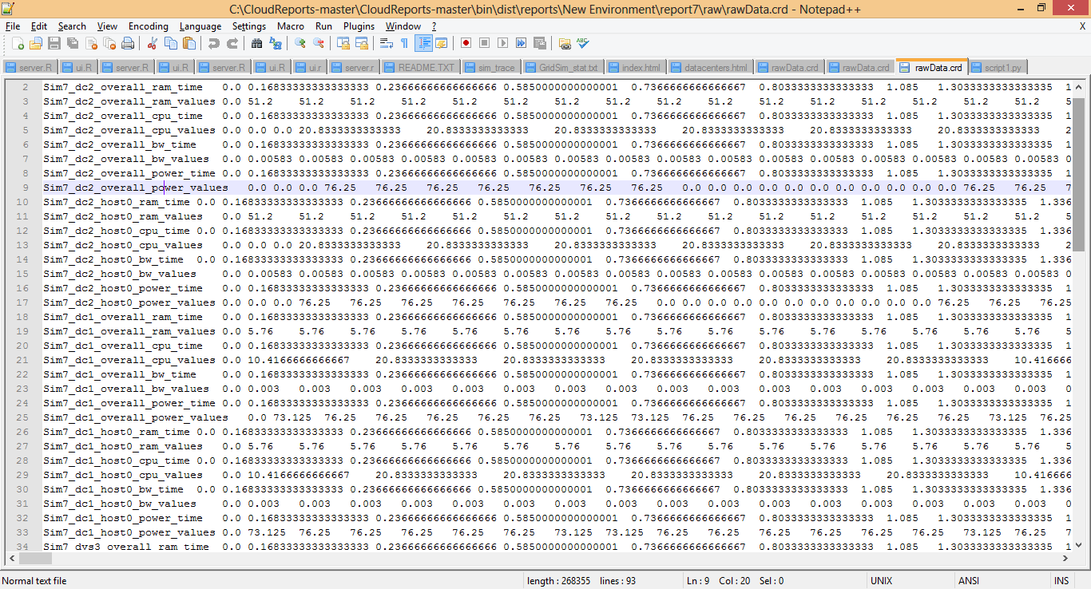
Task: Enable synchronized vertical scrolling icon
Action: click(x=344, y=42)
